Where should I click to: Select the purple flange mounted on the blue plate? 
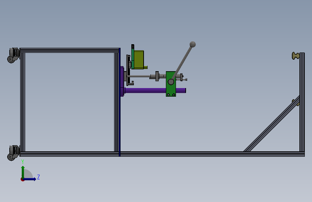[x=122, y=82]
